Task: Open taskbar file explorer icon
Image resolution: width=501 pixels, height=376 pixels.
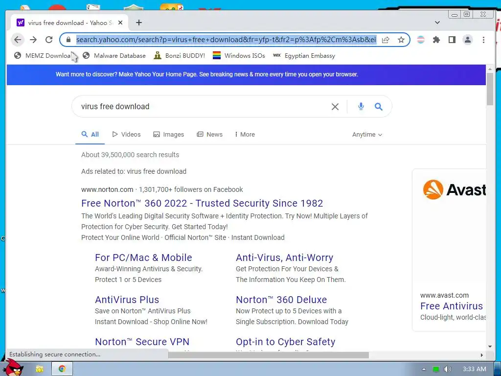Action: (39, 369)
